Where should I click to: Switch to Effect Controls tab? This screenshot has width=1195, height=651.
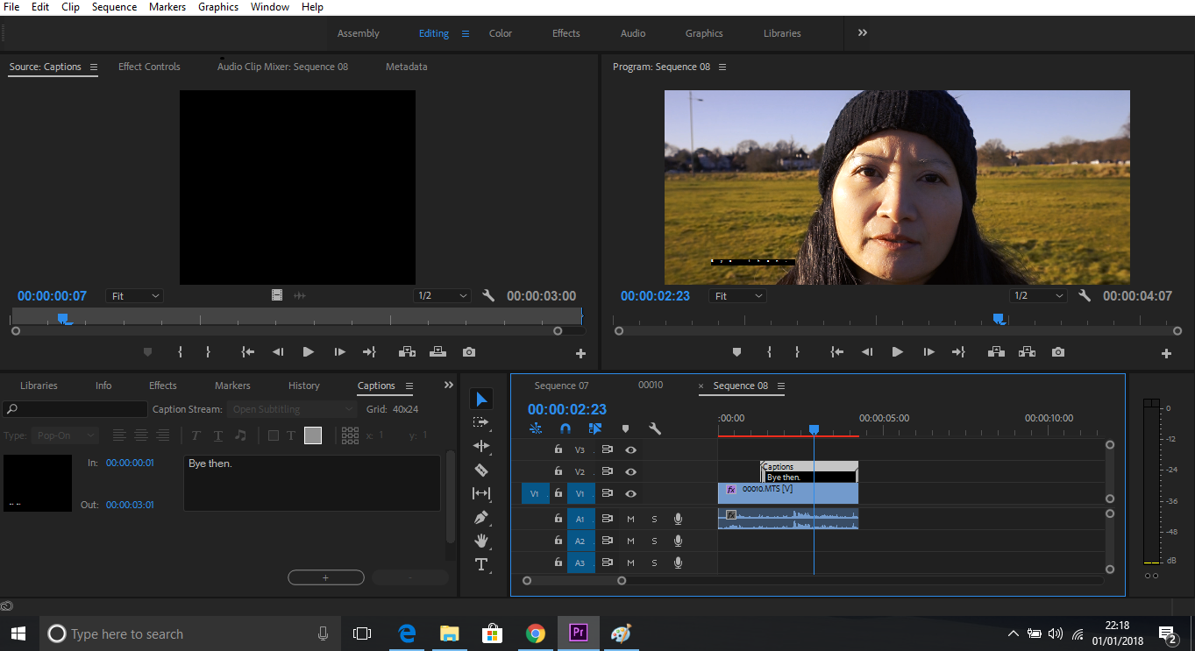[x=149, y=67]
